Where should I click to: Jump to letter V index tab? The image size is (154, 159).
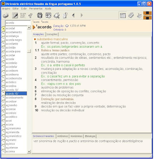(3, 132)
